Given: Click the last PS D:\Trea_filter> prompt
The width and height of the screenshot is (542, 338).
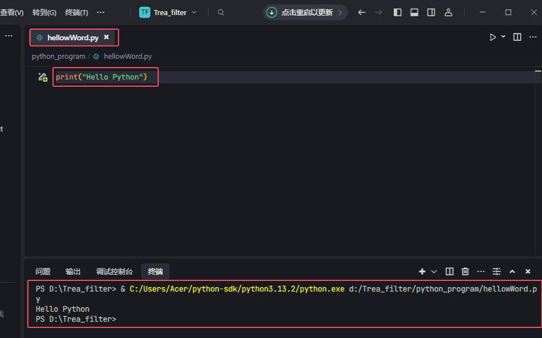Looking at the screenshot, I should point(76,319).
